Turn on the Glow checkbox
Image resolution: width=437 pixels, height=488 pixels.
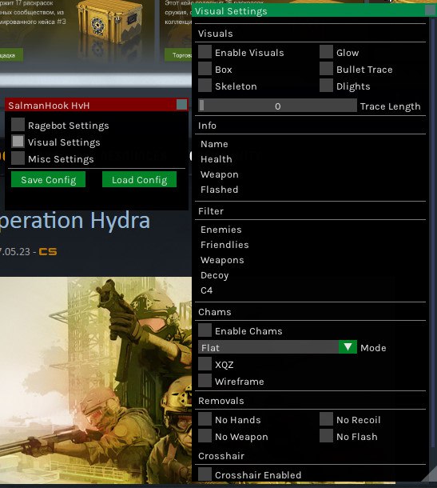pos(326,52)
